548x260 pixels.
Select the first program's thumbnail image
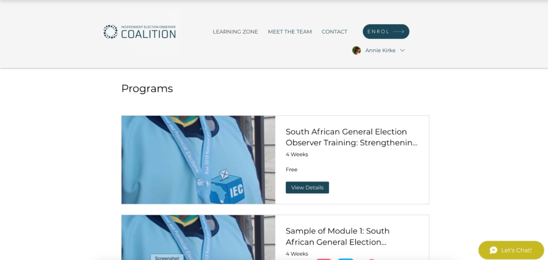(198, 160)
